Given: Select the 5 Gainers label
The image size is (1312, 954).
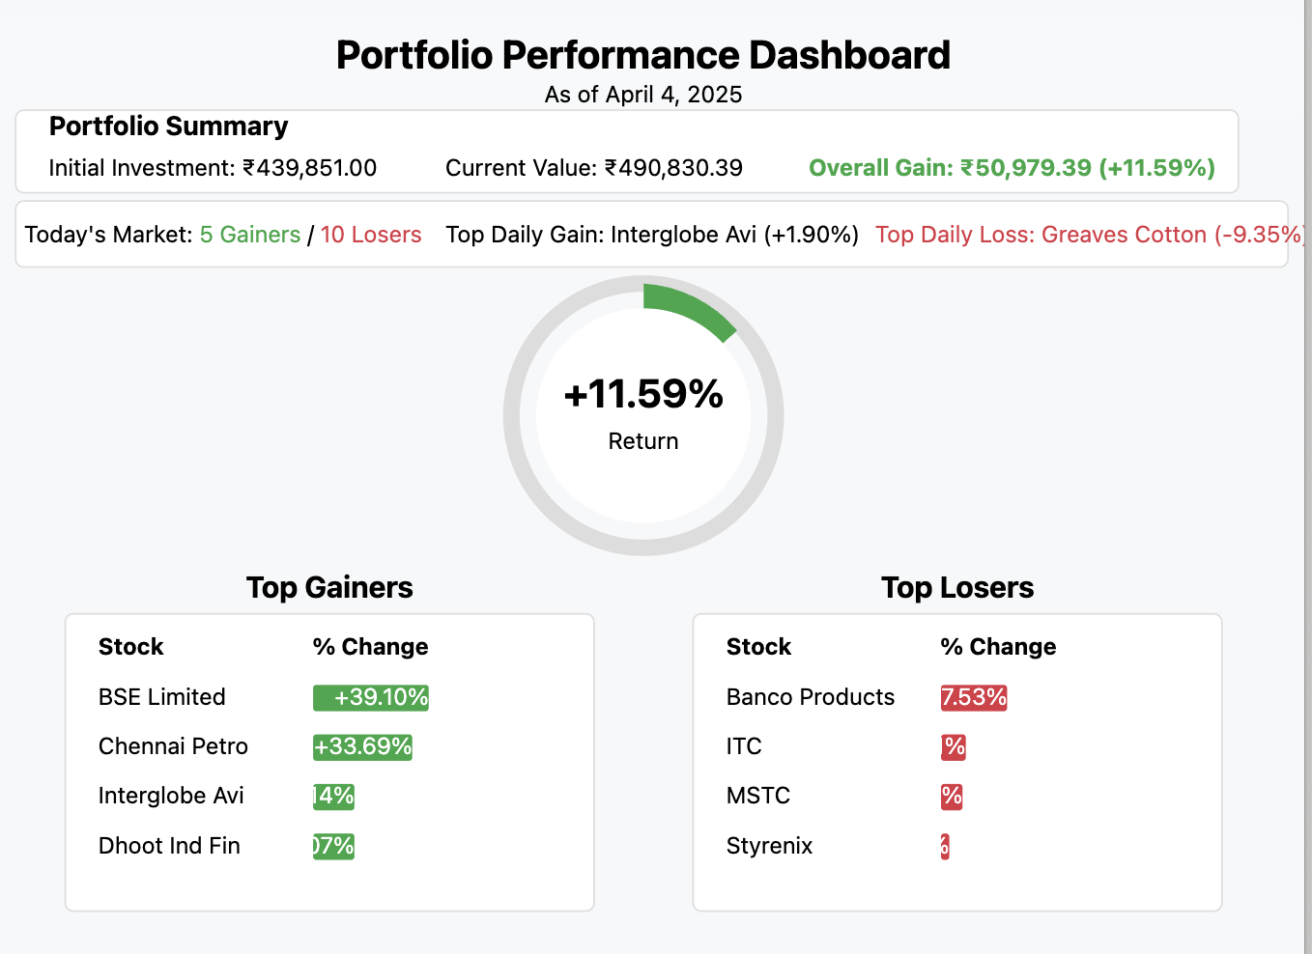Looking at the screenshot, I should coord(249,234).
